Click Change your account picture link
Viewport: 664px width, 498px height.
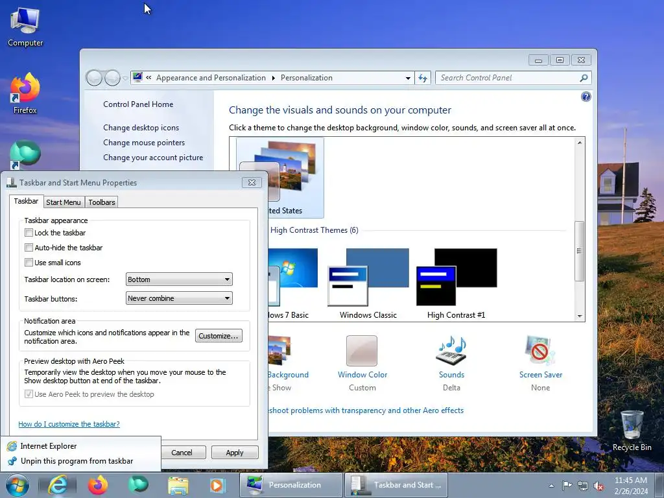click(153, 157)
